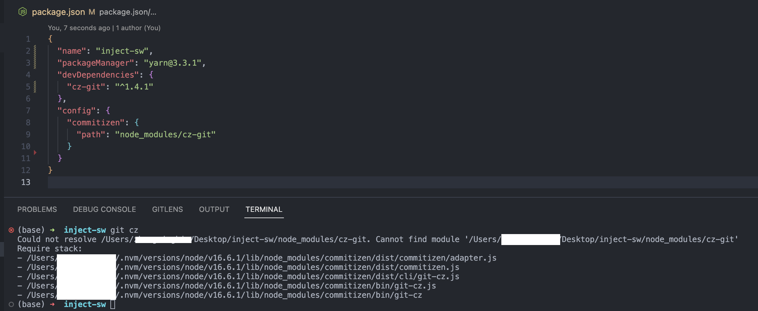Click the change indicator in the gutter on line 3

click(34, 63)
